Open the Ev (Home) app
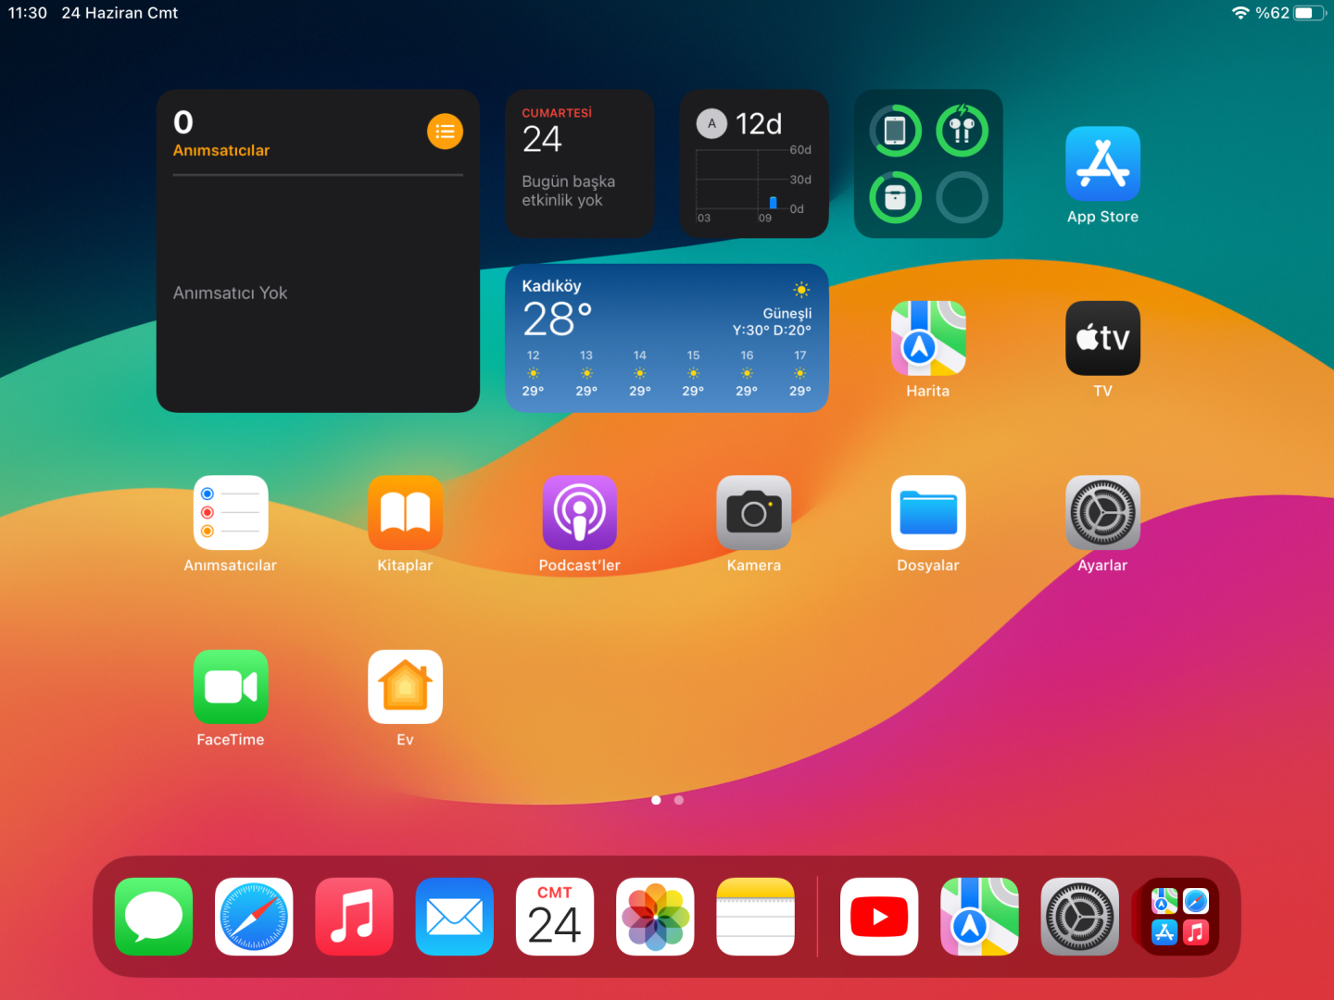Viewport: 1334px width, 1000px height. point(405,687)
